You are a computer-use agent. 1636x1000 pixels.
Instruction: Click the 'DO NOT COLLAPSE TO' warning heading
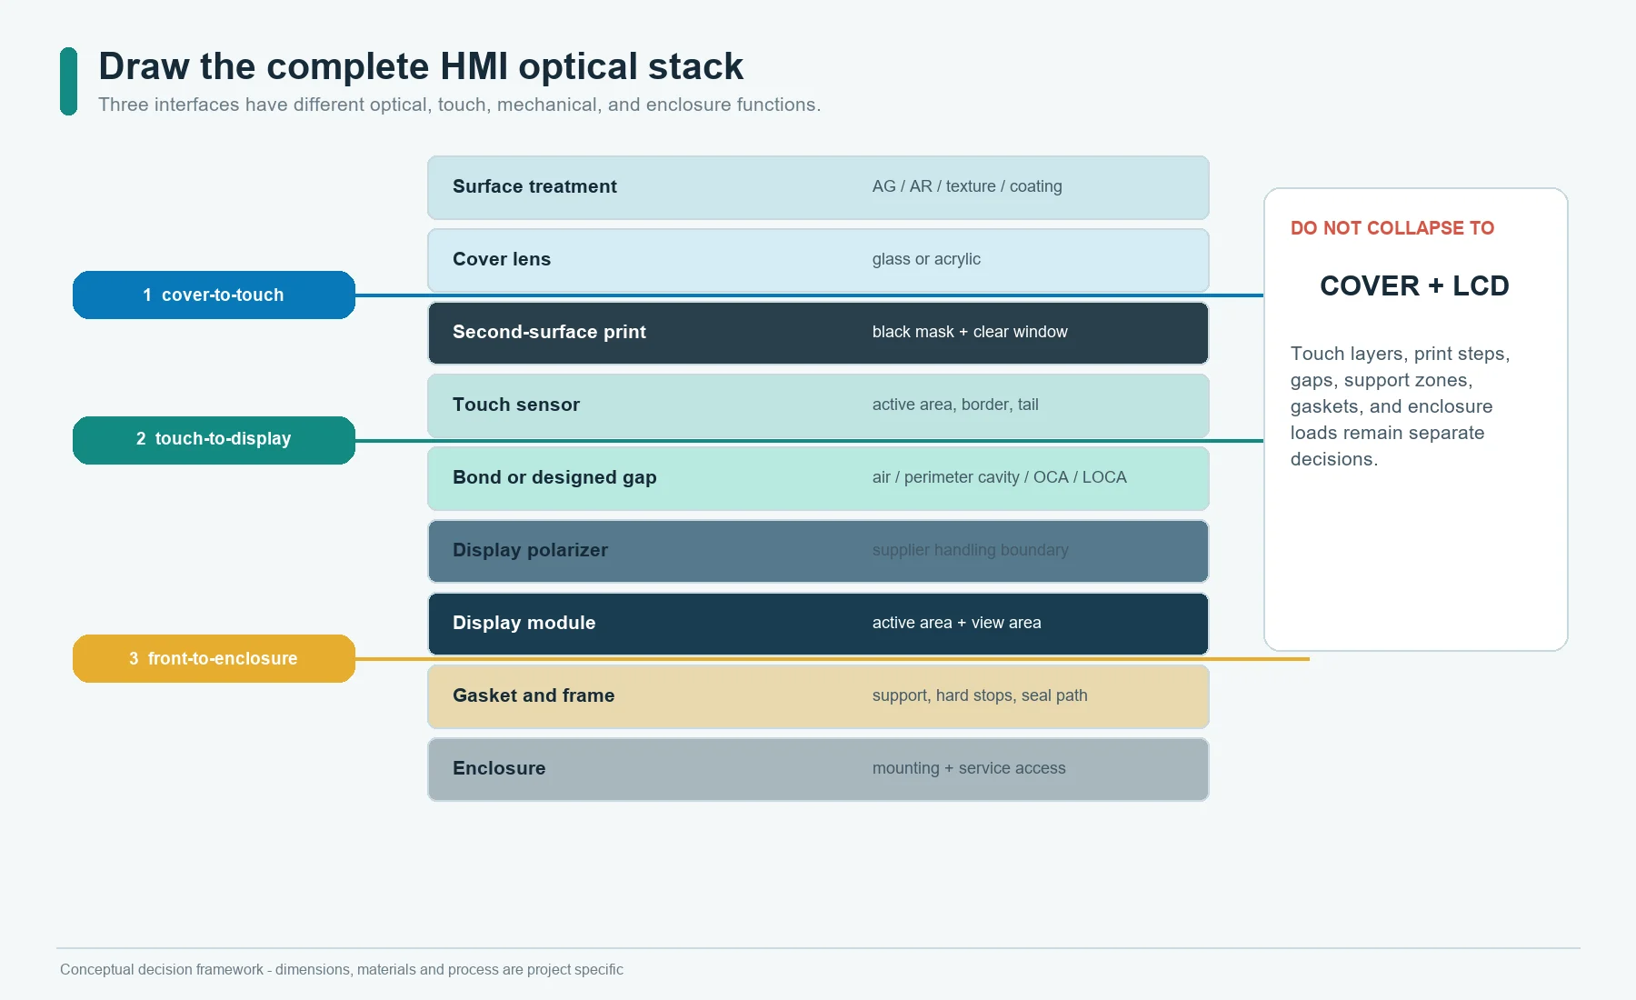pos(1392,228)
